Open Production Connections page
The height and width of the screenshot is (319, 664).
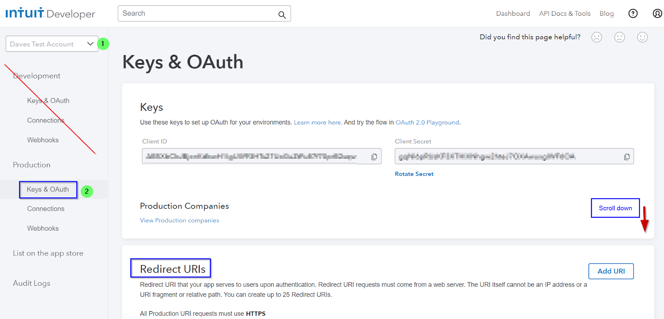pos(46,209)
